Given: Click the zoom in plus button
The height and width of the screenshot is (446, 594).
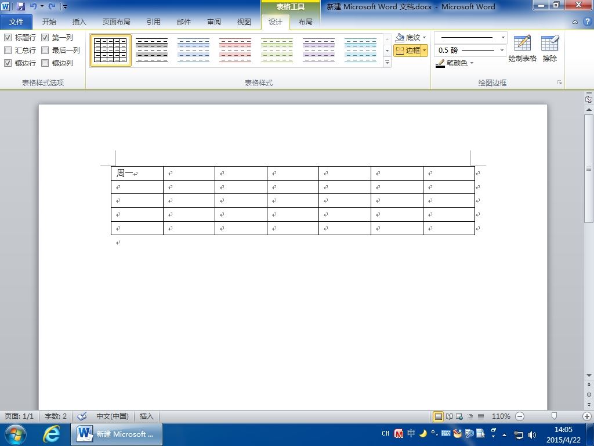Looking at the screenshot, I should pyautogui.click(x=587, y=416).
